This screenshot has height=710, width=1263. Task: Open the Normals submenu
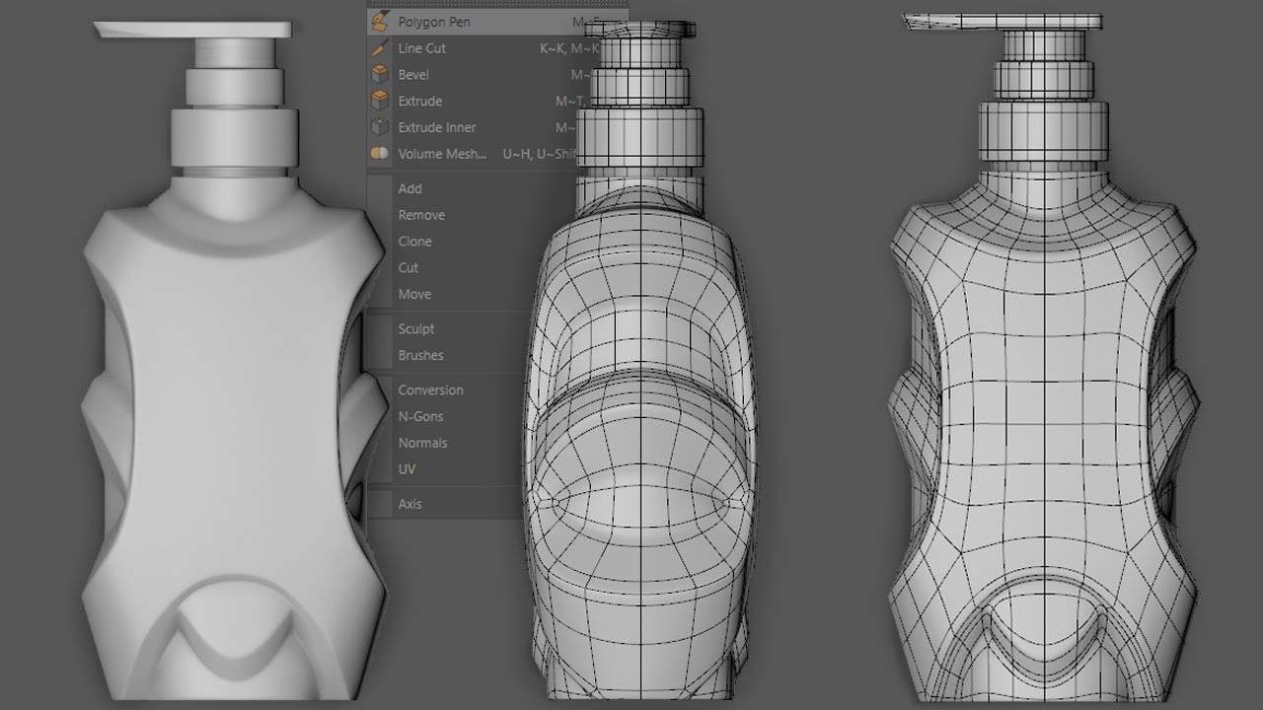point(422,444)
